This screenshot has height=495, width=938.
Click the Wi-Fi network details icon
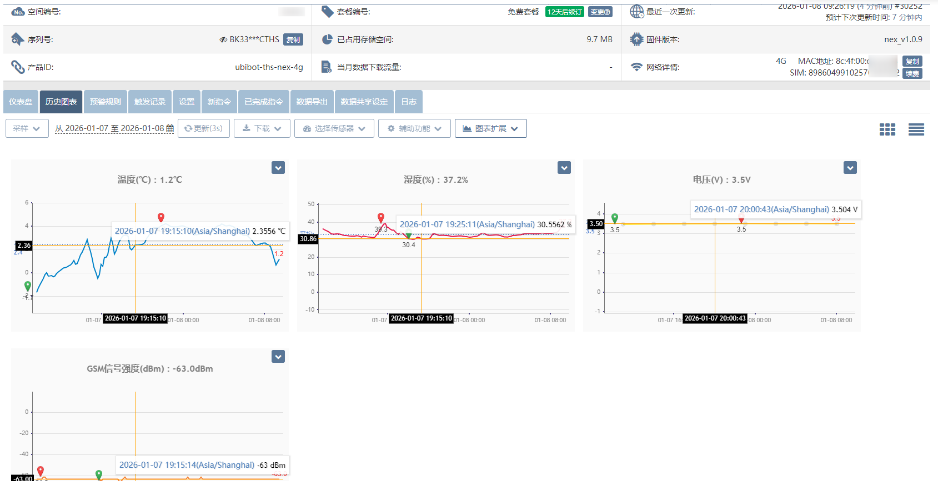636,67
